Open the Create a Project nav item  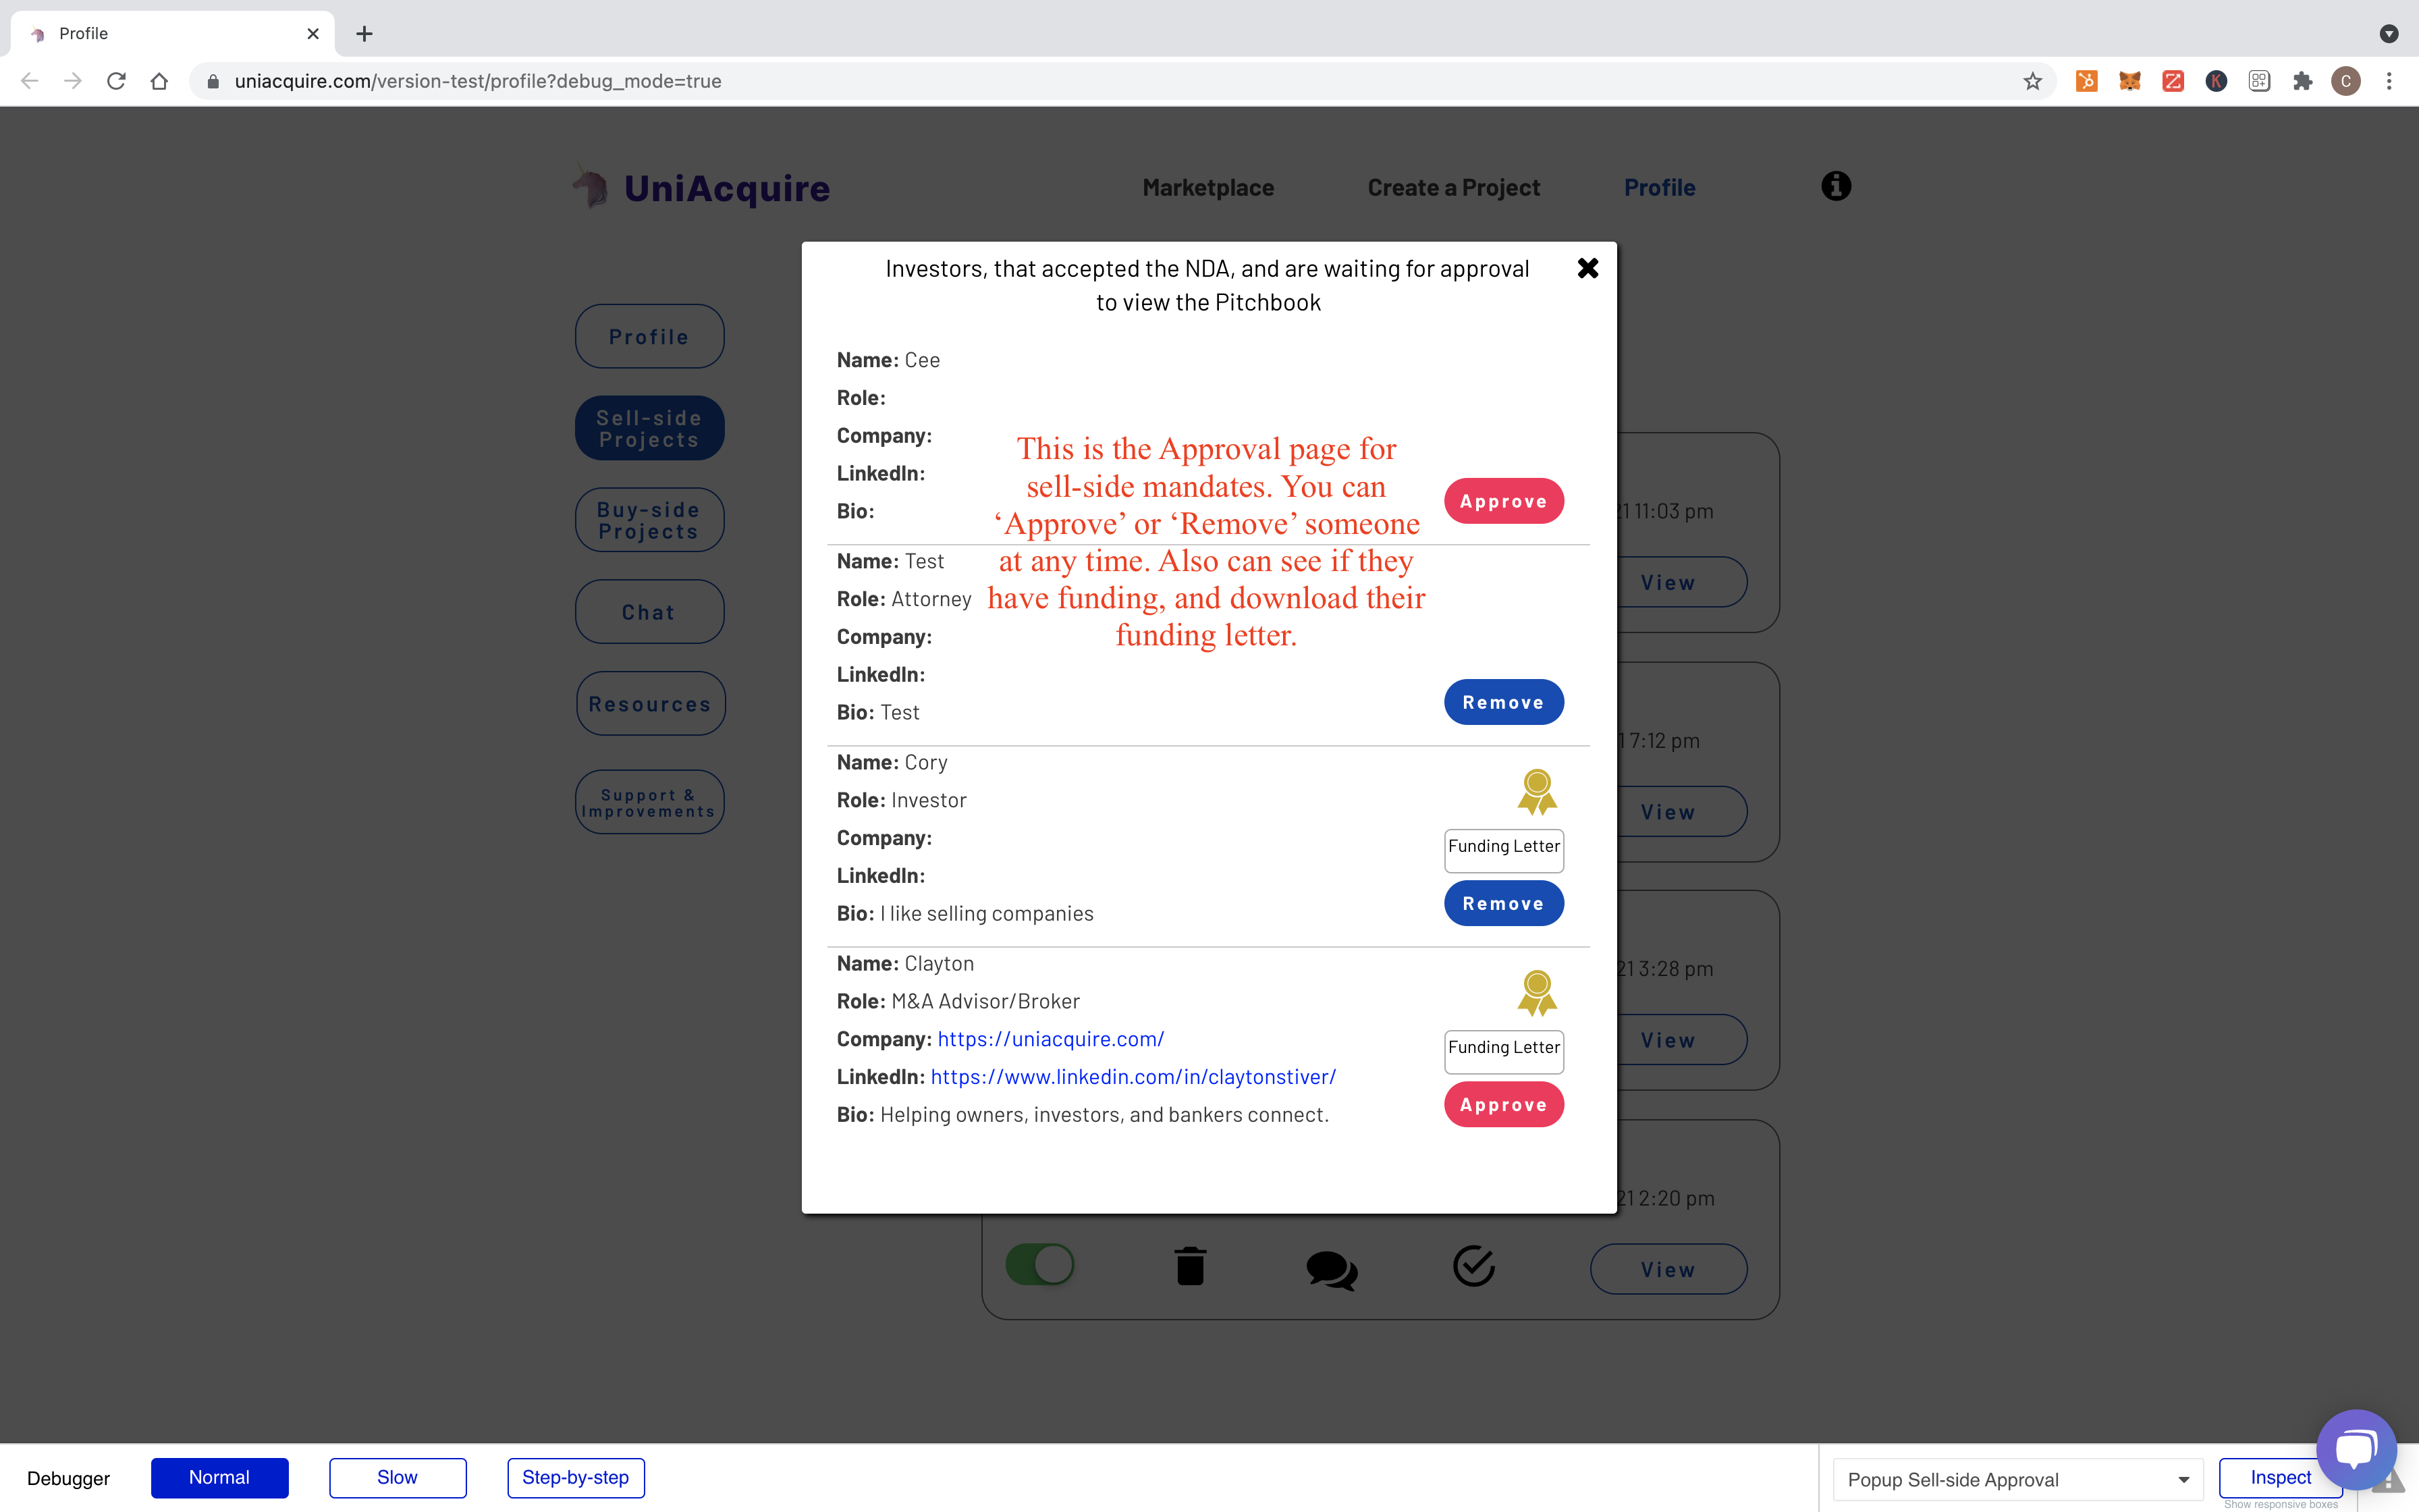click(1452, 187)
